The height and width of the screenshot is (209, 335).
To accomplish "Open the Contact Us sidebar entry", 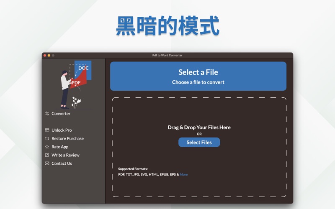I will click(x=62, y=163).
